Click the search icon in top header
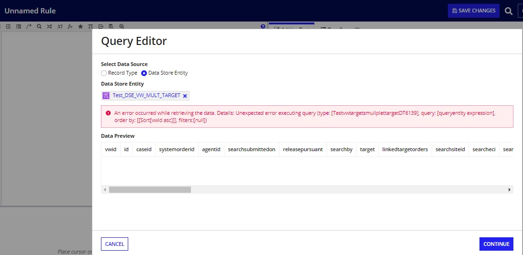The height and width of the screenshot is (255, 523). [x=508, y=11]
